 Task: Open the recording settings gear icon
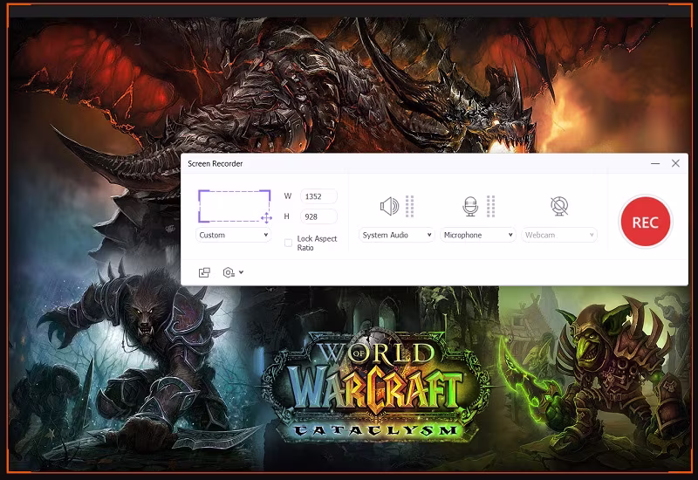click(229, 272)
